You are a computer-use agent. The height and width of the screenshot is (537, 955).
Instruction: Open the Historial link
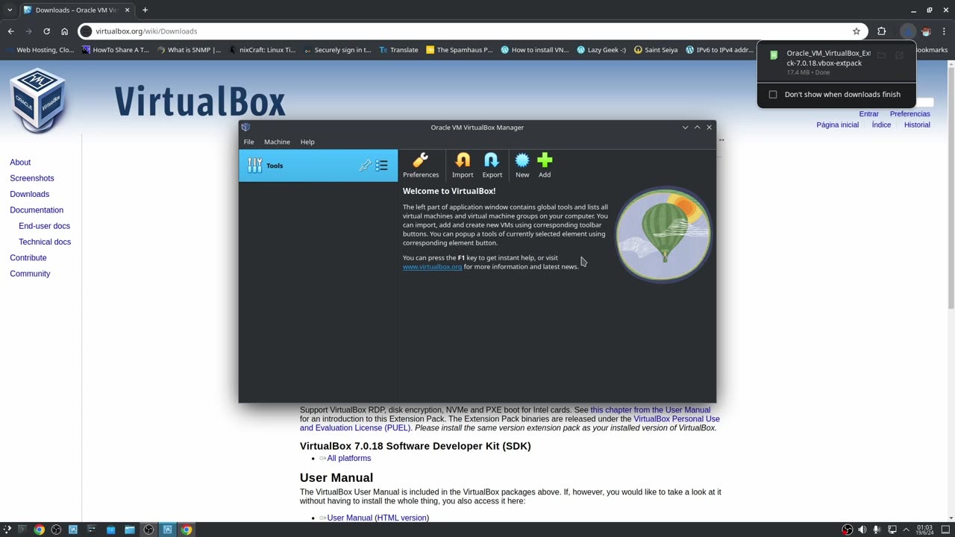tap(917, 125)
